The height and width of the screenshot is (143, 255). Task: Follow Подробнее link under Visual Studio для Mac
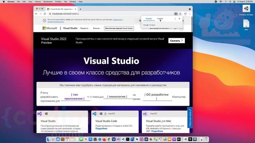click(x=157, y=131)
